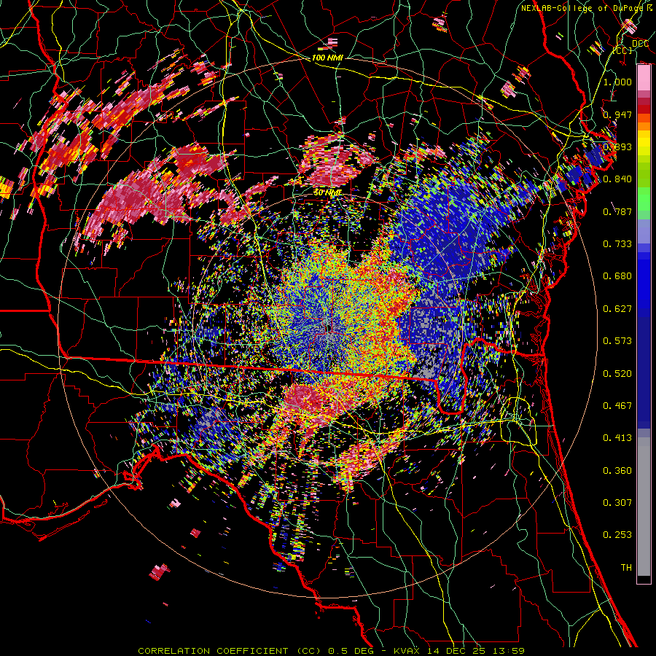Click the 0.307 legend value
The width and height of the screenshot is (656, 656).
(x=617, y=503)
